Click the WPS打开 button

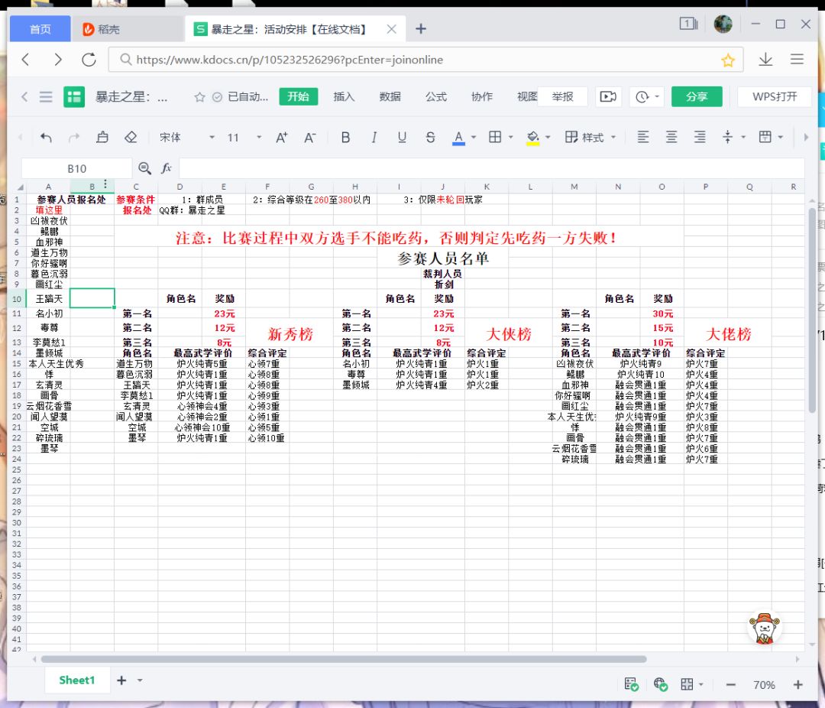point(774,97)
